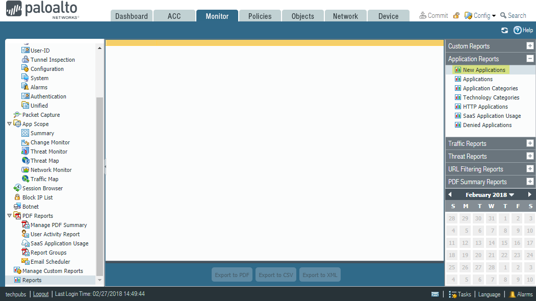The height and width of the screenshot is (301, 536).
Task: Click the User-ID log icon
Action: [25, 51]
